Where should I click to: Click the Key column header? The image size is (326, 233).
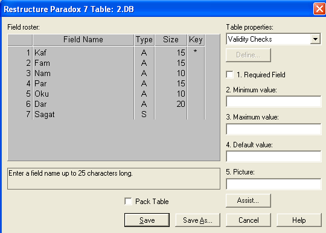(196, 39)
